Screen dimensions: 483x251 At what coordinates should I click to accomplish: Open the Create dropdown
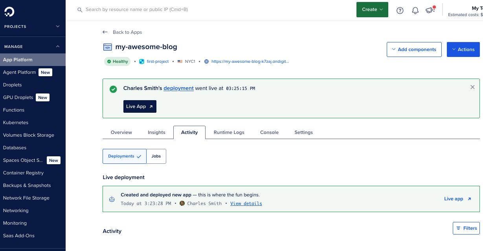pos(372,10)
